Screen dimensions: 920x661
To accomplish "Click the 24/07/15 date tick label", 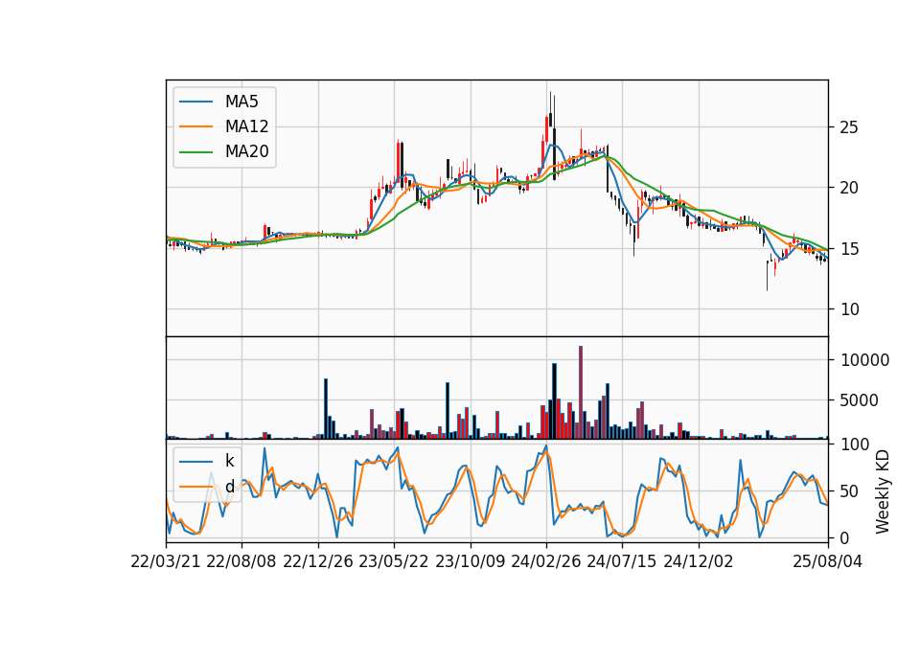I will point(622,561).
